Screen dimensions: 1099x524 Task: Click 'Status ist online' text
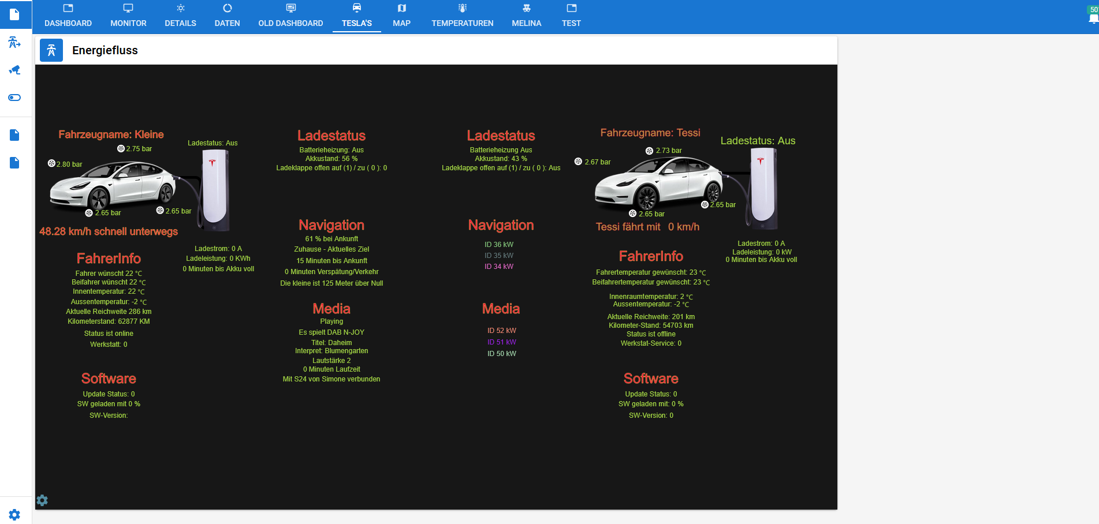tap(109, 334)
